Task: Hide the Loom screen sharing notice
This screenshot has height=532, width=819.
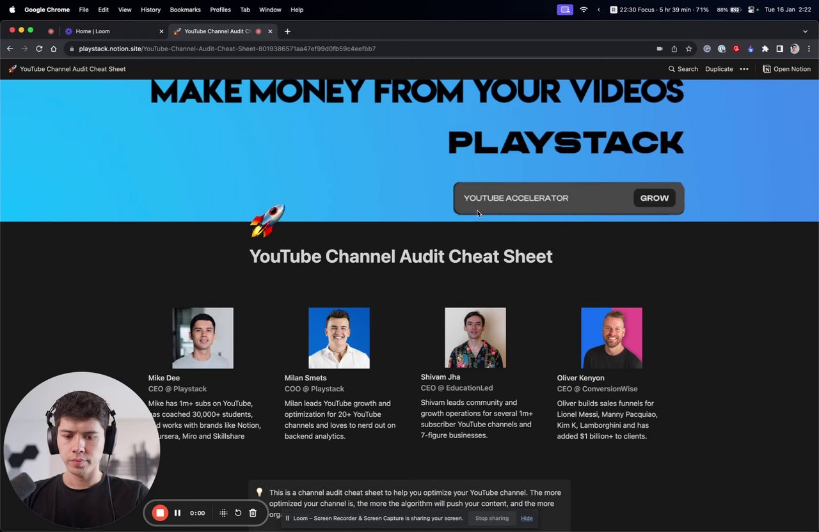Action: (x=527, y=518)
